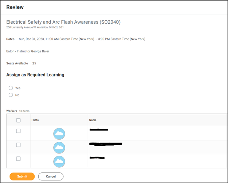Click the first worker's redacted name
The height and width of the screenshot is (183, 228).
tap(99, 130)
